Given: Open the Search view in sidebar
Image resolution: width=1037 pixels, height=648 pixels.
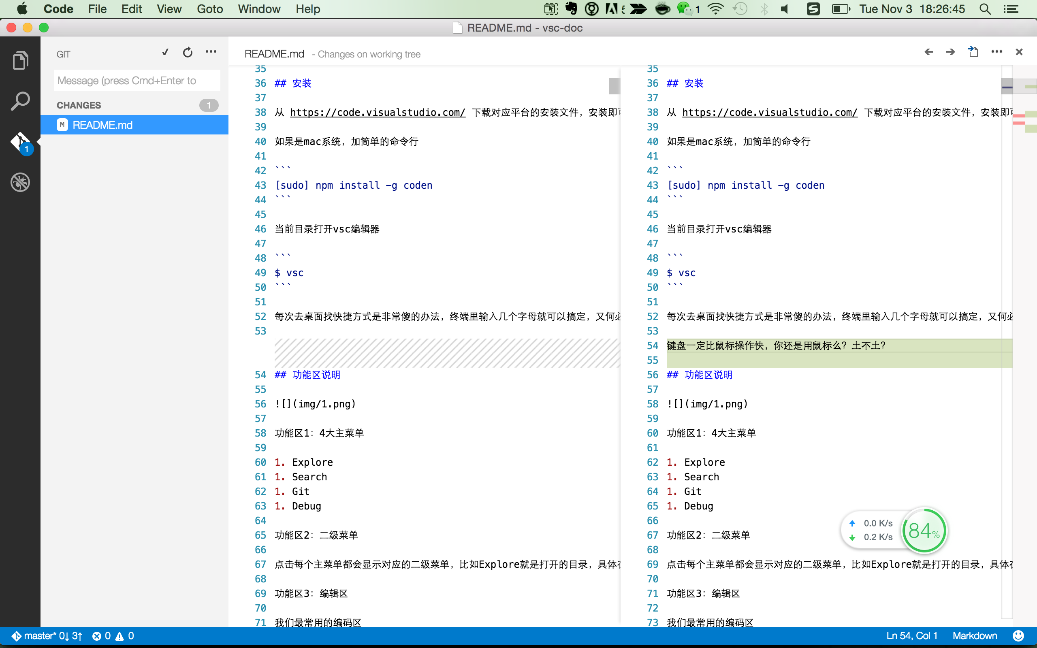Looking at the screenshot, I should [x=20, y=102].
